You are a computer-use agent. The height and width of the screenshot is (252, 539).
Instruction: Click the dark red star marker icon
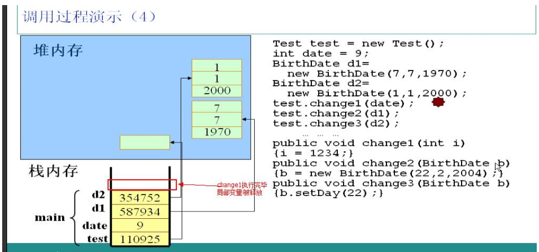click(438, 102)
